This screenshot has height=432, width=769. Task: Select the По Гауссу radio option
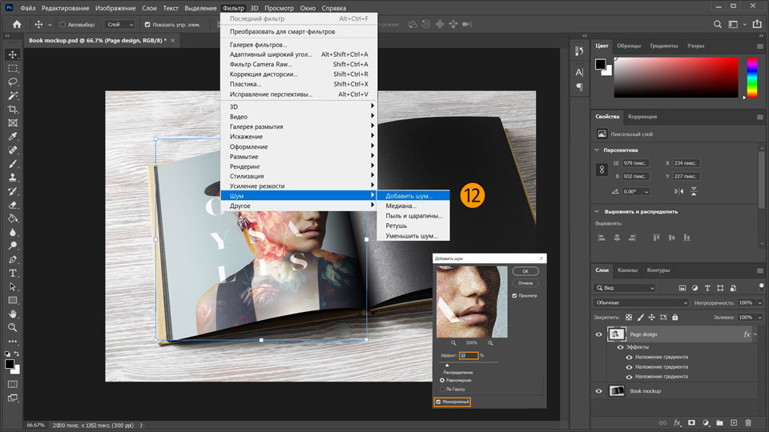(442, 389)
